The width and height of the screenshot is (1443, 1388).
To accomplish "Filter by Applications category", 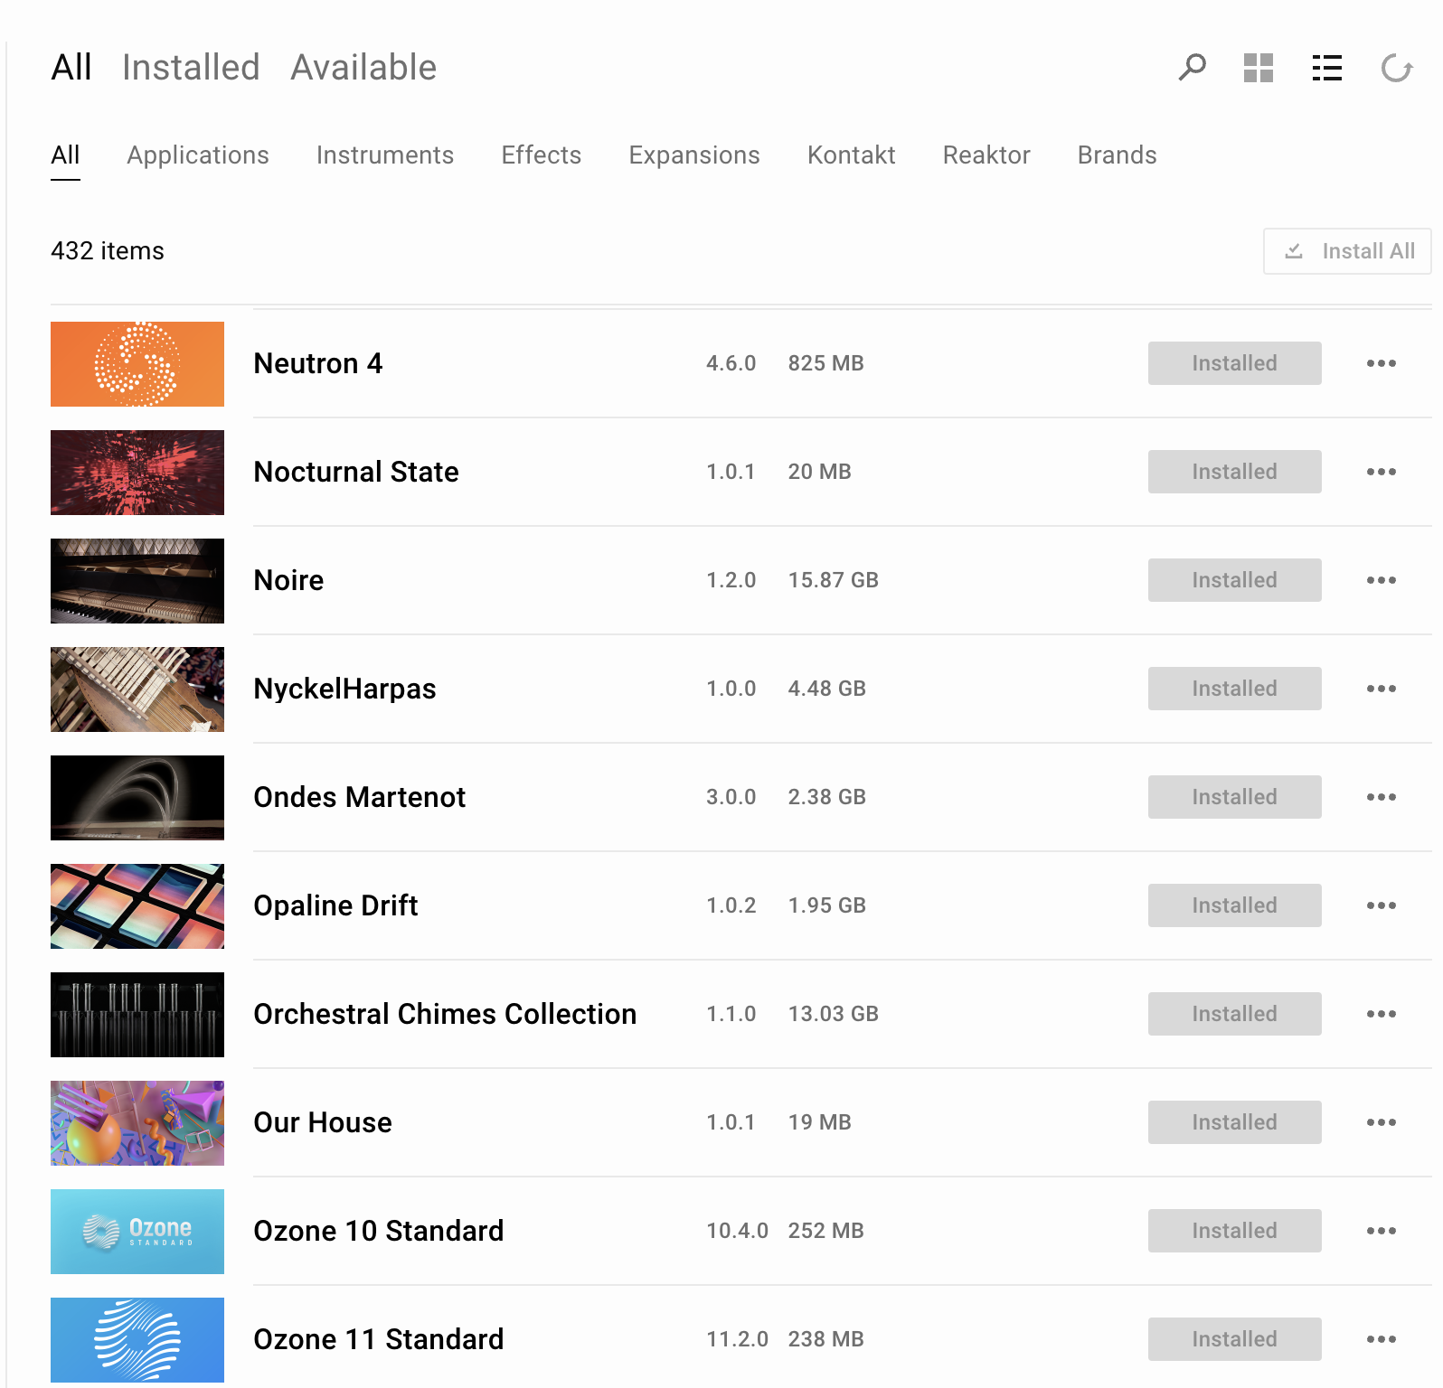I will [198, 155].
